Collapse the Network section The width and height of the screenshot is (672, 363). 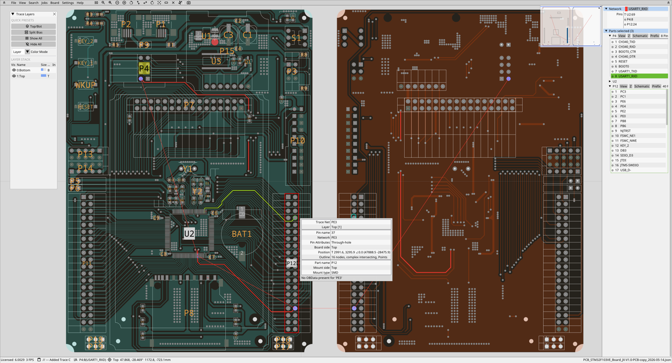(606, 9)
